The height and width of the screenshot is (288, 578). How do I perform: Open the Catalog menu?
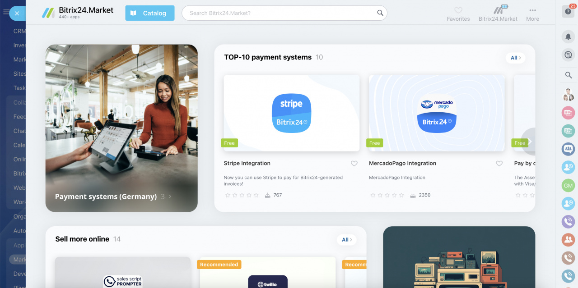(150, 13)
